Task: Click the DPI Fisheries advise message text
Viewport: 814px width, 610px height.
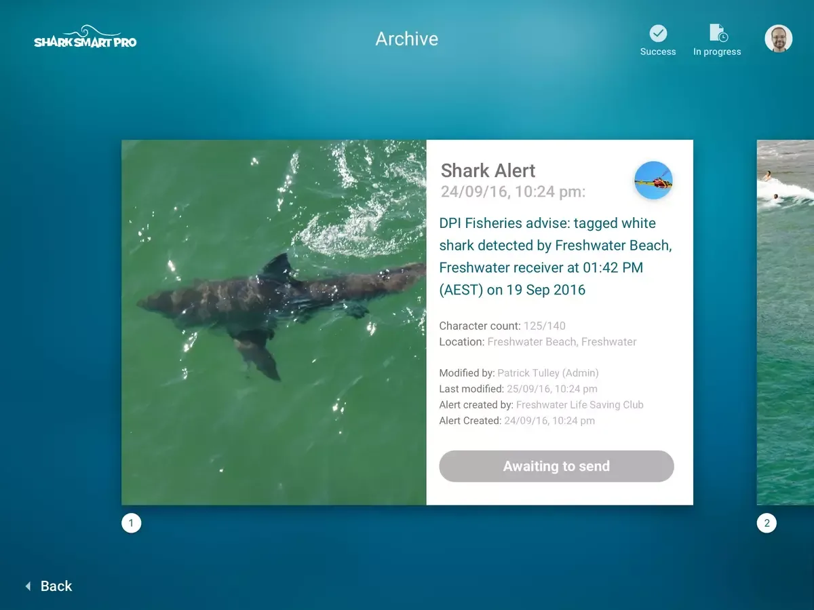Action: 556,256
